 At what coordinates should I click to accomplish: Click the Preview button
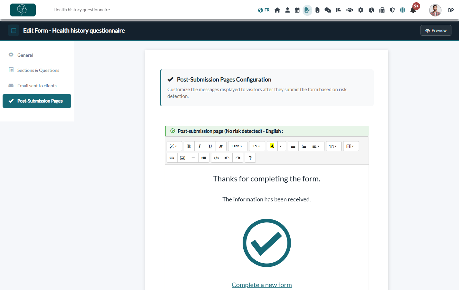point(436,30)
